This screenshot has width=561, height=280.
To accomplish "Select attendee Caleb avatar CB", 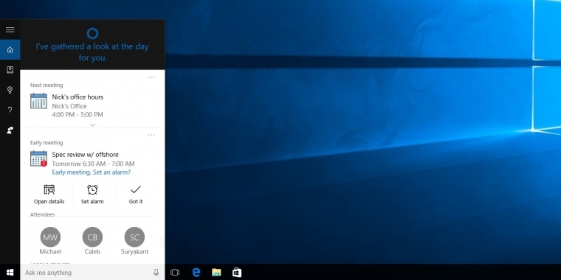I will pyautogui.click(x=92, y=237).
